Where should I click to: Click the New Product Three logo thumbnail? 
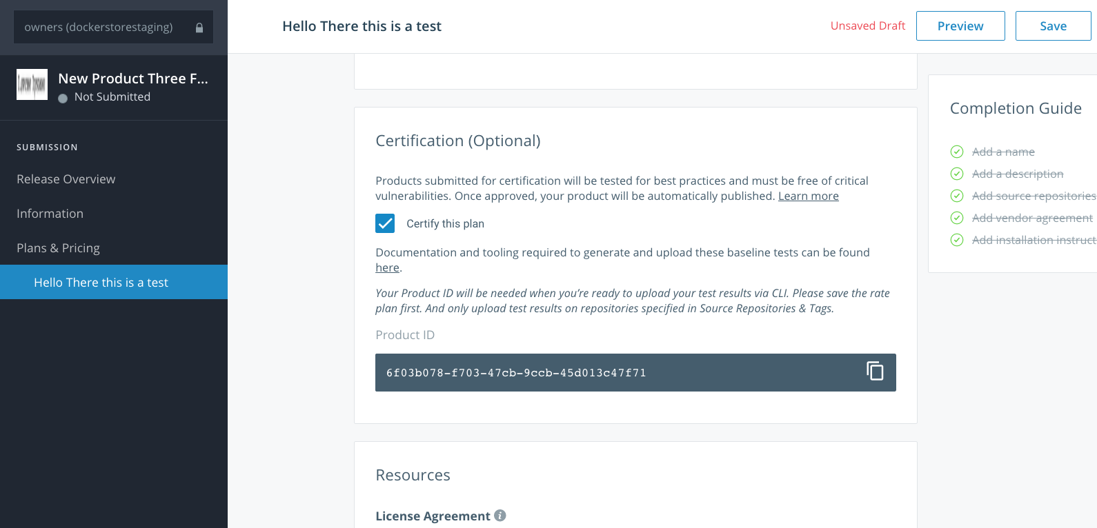32,85
